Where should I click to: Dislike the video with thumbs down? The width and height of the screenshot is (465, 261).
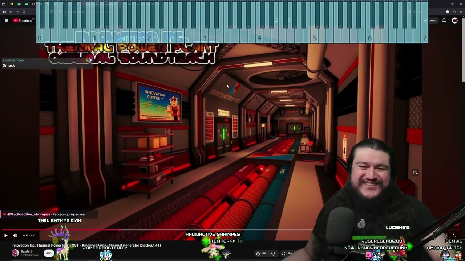click(273, 253)
